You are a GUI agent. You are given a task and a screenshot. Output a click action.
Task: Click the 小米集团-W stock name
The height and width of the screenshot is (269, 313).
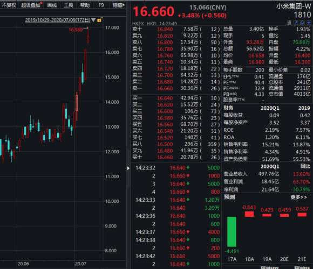294,6
